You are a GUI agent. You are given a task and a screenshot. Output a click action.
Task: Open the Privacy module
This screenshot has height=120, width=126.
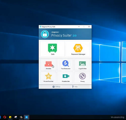coord(82,77)
